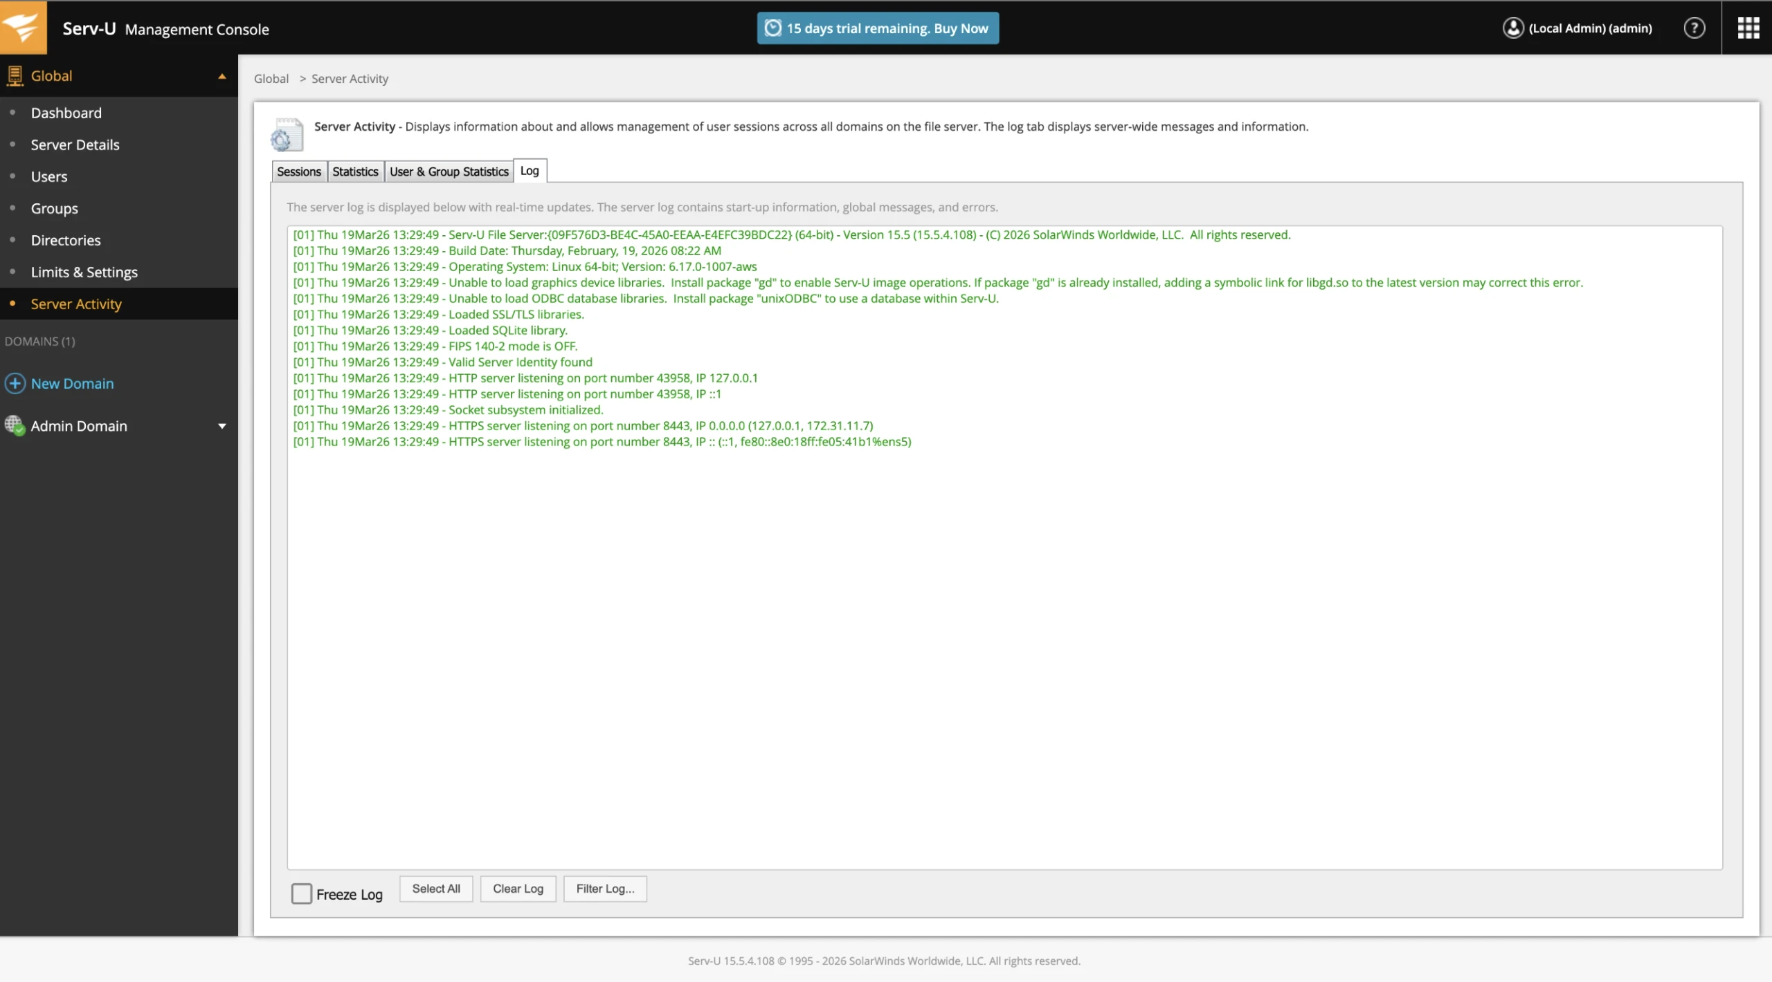Select Server Activity in the sidebar

point(76,304)
